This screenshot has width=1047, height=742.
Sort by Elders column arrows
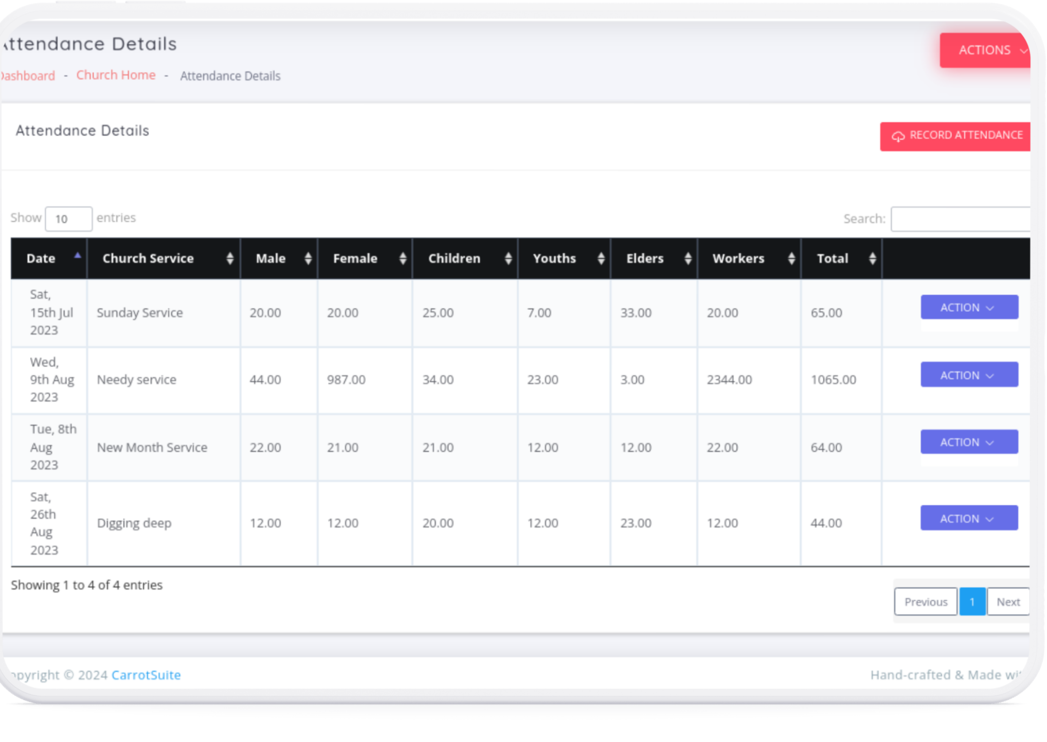coord(687,259)
